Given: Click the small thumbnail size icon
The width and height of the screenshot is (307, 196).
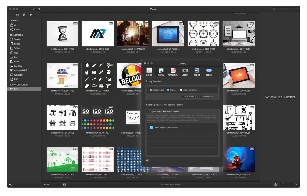Looking at the screenshot, I should 45,185.
